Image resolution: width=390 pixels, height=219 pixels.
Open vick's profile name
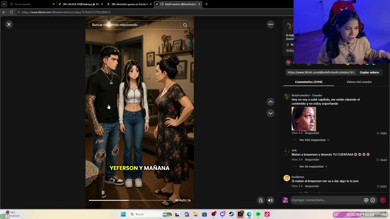294,150
